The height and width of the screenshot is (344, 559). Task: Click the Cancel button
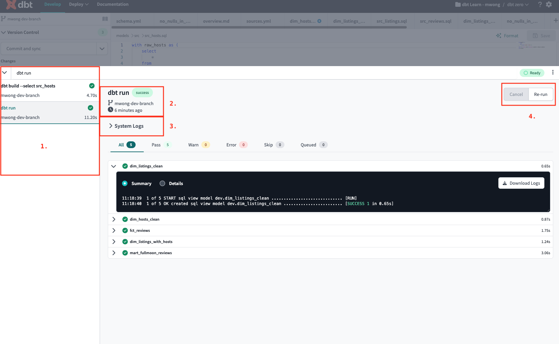[516, 94]
